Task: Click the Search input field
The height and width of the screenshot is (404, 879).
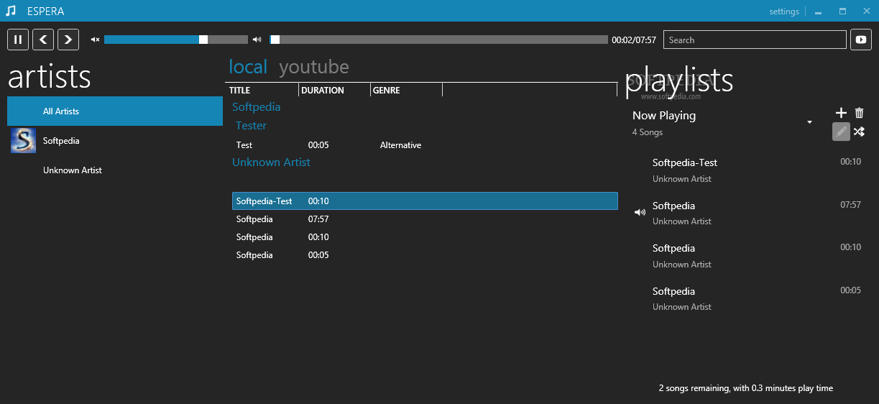Action: tap(755, 40)
